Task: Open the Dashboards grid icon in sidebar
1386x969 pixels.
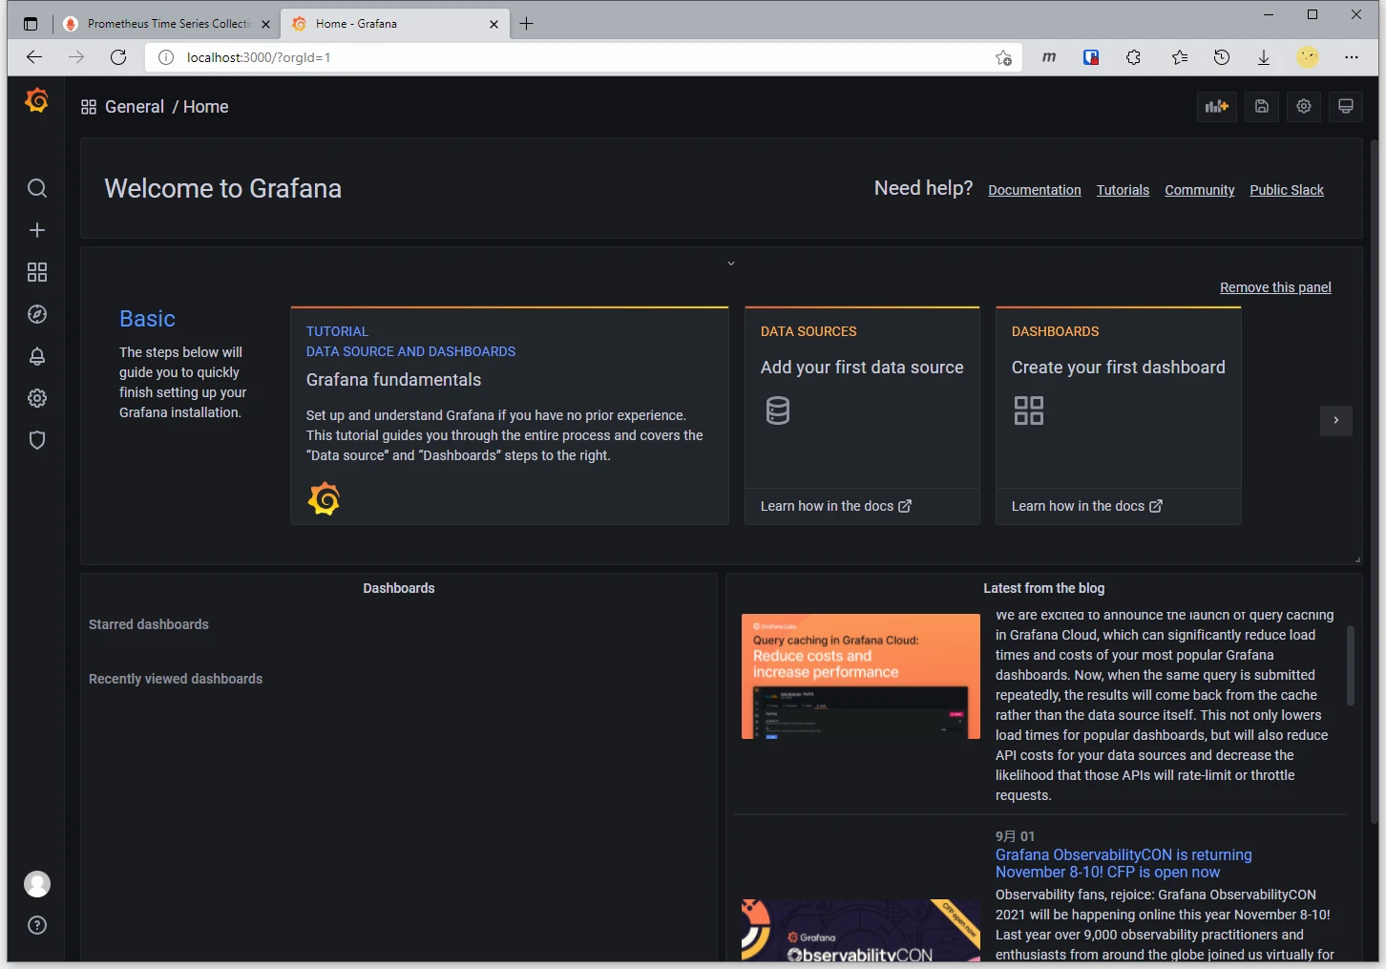Action: tap(37, 272)
